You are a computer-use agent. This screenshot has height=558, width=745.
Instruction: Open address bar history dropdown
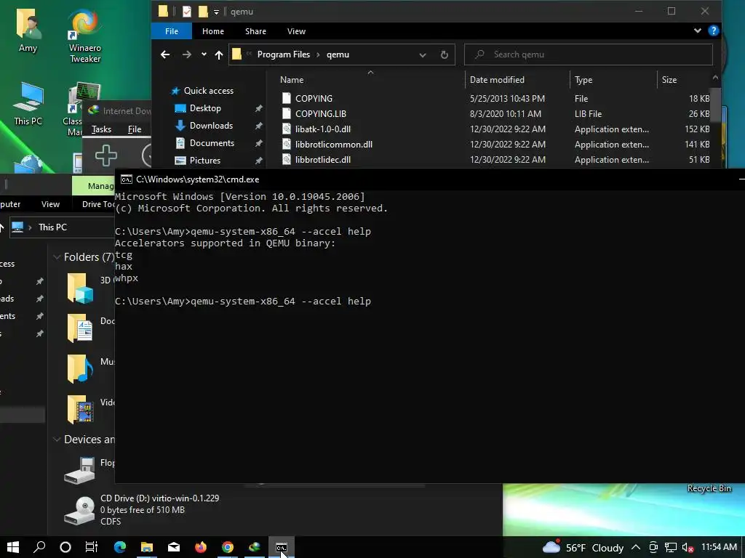tap(423, 54)
